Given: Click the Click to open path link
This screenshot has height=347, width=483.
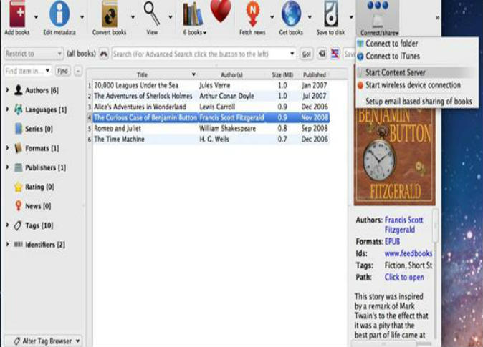Looking at the screenshot, I should click(404, 278).
